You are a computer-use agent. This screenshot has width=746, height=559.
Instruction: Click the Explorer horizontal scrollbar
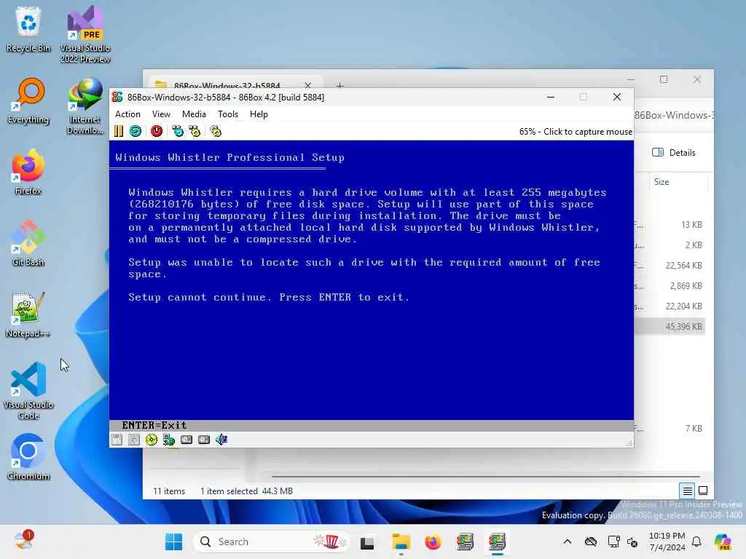[x=485, y=476]
